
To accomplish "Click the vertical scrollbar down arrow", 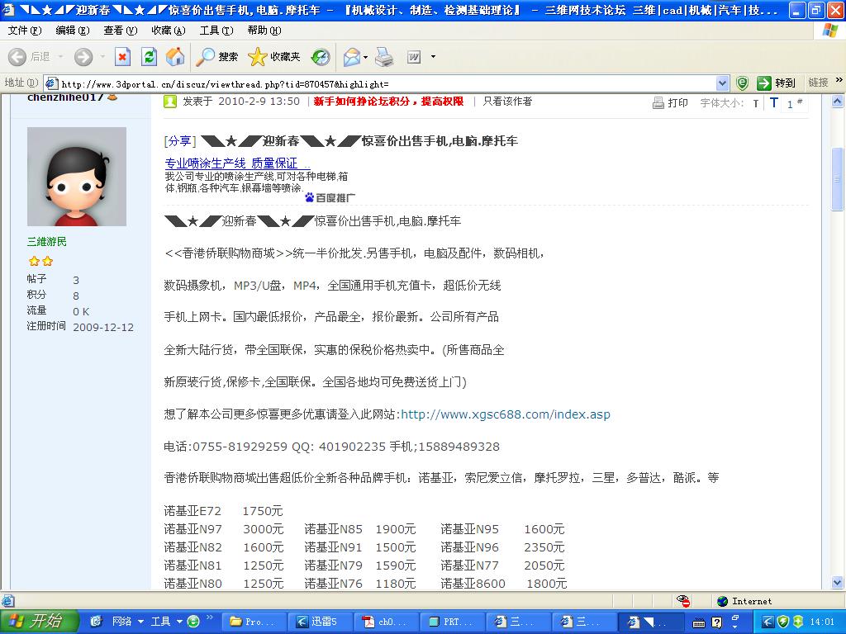I will [x=838, y=582].
